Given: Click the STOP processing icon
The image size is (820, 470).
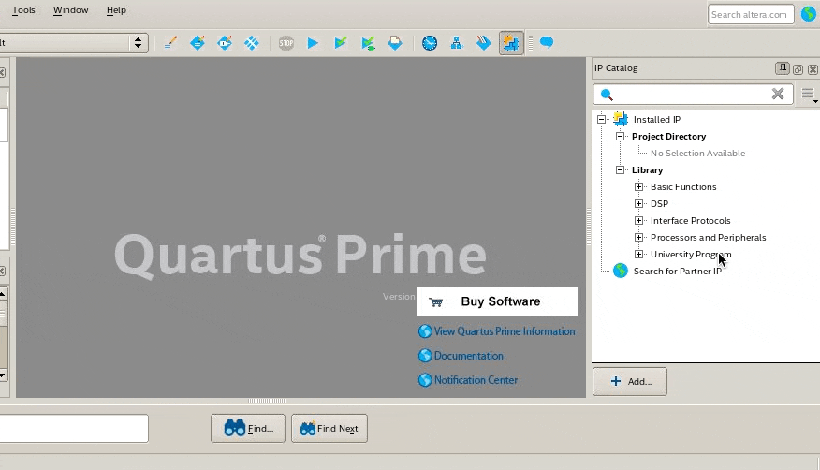Looking at the screenshot, I should (286, 43).
